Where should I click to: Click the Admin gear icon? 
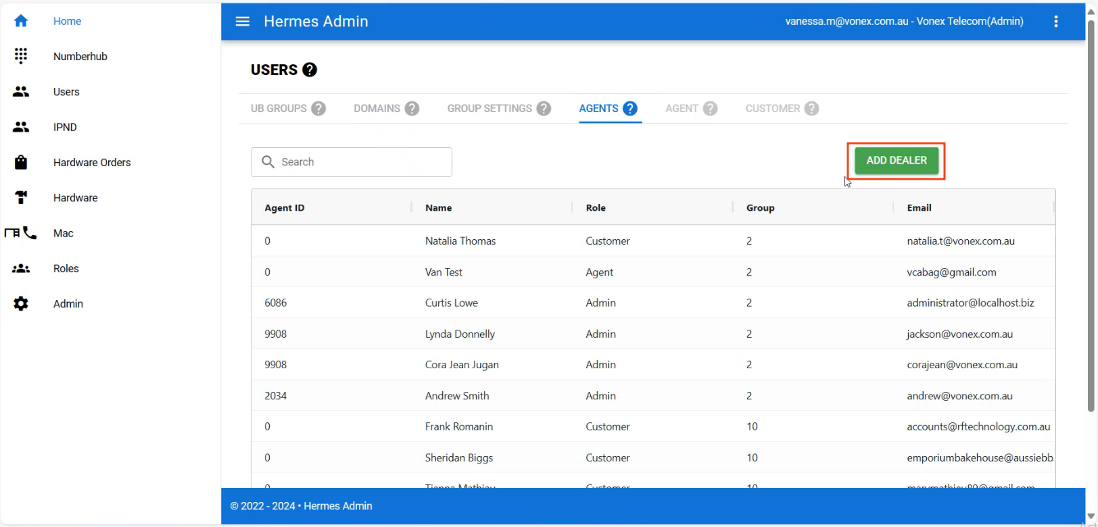(x=21, y=303)
